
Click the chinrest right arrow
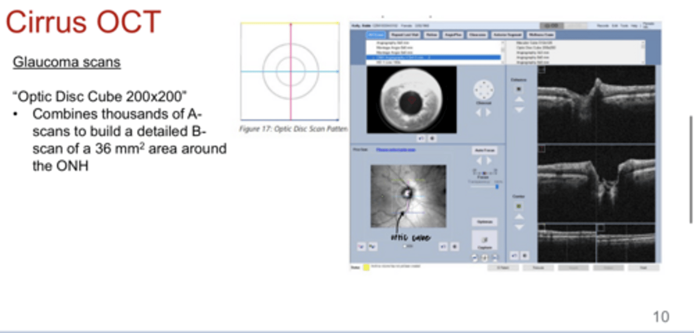488,112
